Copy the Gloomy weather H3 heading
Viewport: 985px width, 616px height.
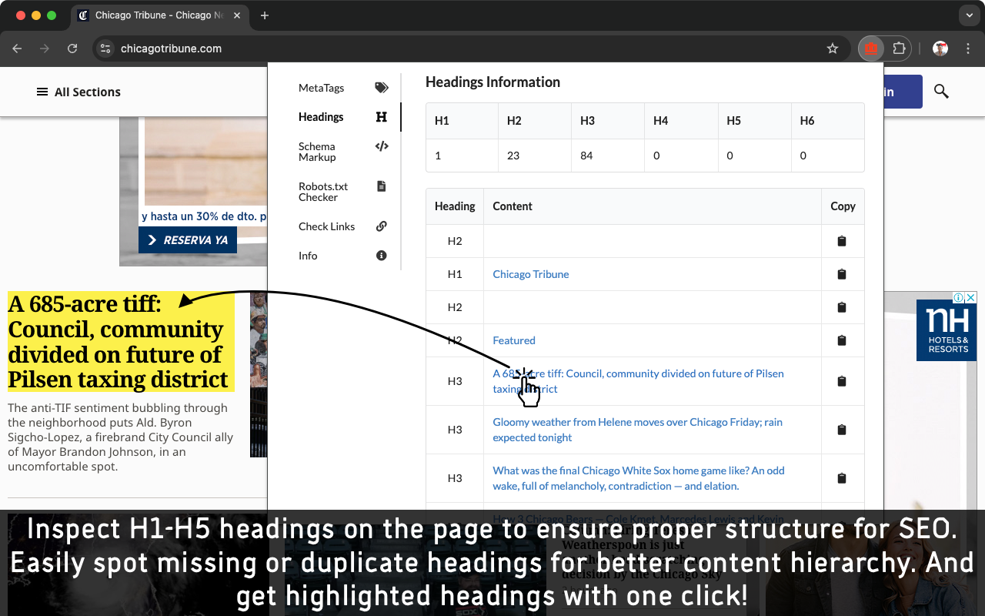pos(842,430)
